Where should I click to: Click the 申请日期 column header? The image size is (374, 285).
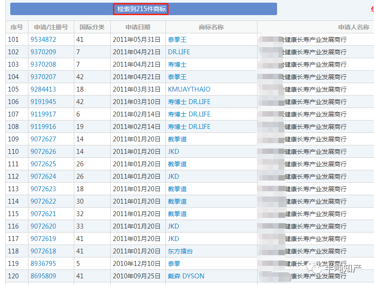pyautogui.click(x=138, y=27)
